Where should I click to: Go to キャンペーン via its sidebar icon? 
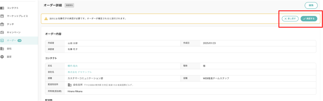2,32
